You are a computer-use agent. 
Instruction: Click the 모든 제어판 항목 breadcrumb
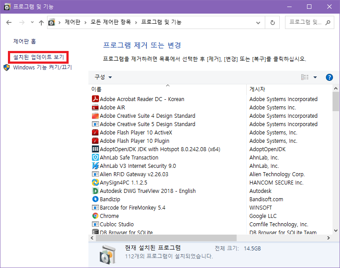tap(110, 22)
